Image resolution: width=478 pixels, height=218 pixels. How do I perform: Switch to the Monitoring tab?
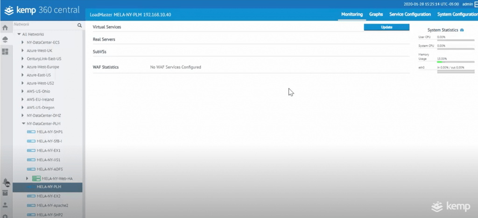pyautogui.click(x=352, y=14)
